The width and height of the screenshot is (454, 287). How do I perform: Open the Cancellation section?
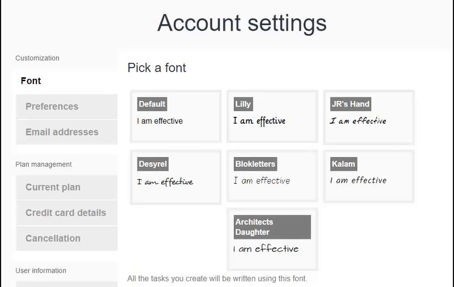click(67, 238)
